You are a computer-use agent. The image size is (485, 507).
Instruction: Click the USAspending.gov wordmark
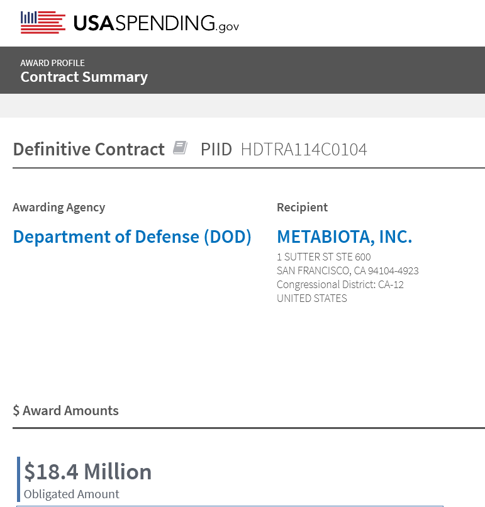coord(156,23)
